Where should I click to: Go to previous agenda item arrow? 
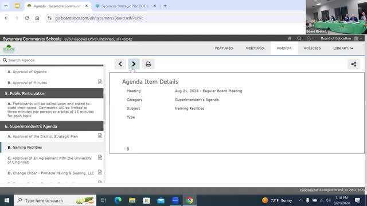(120, 64)
